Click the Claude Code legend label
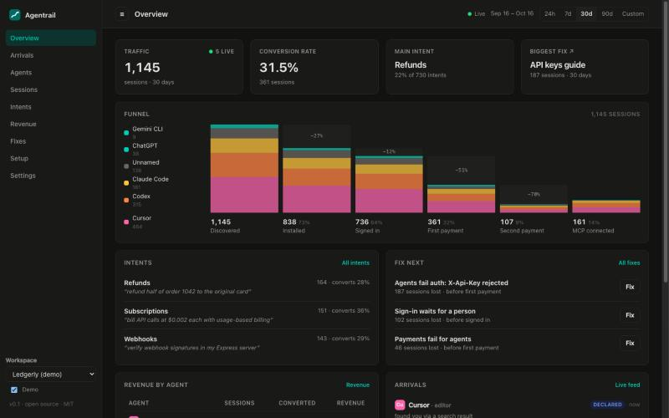Image resolution: width=669 pixels, height=418 pixels. click(151, 179)
